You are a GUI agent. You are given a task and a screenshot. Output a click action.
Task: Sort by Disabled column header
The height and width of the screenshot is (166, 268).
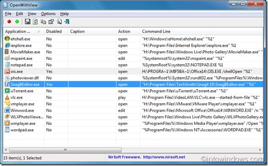point(56,32)
